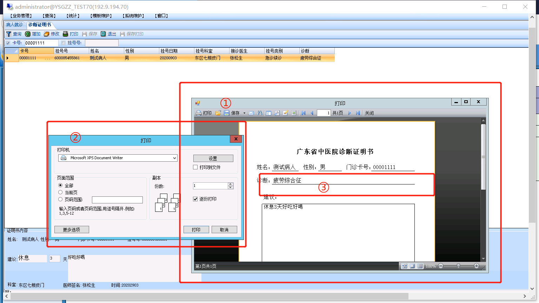The height and width of the screenshot is (303, 539).
Task: Check the 打印到文件 checkbox
Action: click(x=195, y=167)
